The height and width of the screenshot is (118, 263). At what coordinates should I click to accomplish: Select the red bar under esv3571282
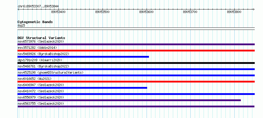point(136,51)
